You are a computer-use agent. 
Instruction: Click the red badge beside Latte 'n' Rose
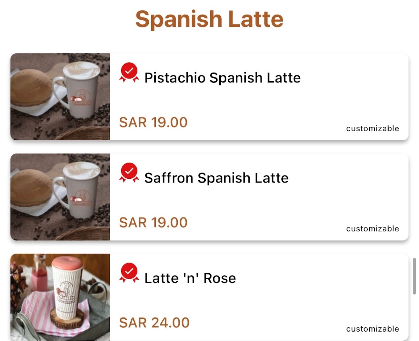(x=129, y=273)
